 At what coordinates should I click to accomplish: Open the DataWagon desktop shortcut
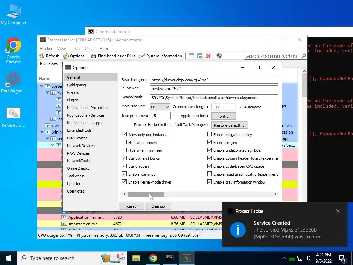pos(13,82)
